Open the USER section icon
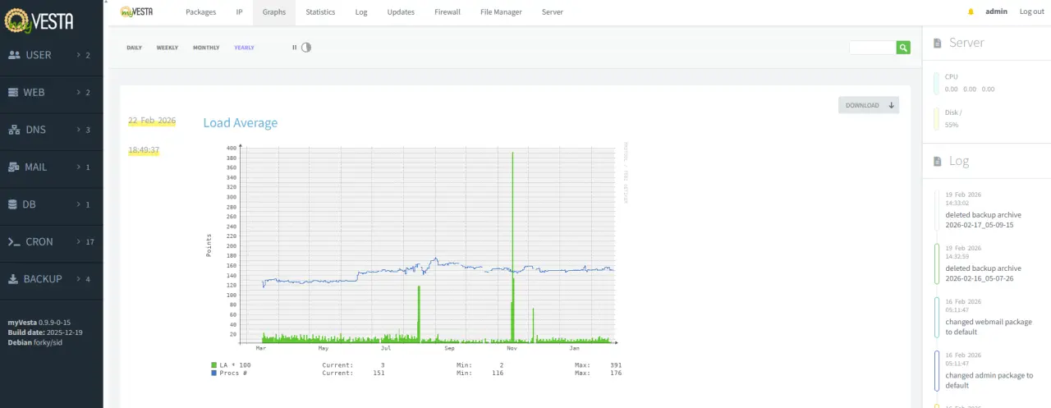Viewport: 1051px width, 408px height. click(14, 55)
